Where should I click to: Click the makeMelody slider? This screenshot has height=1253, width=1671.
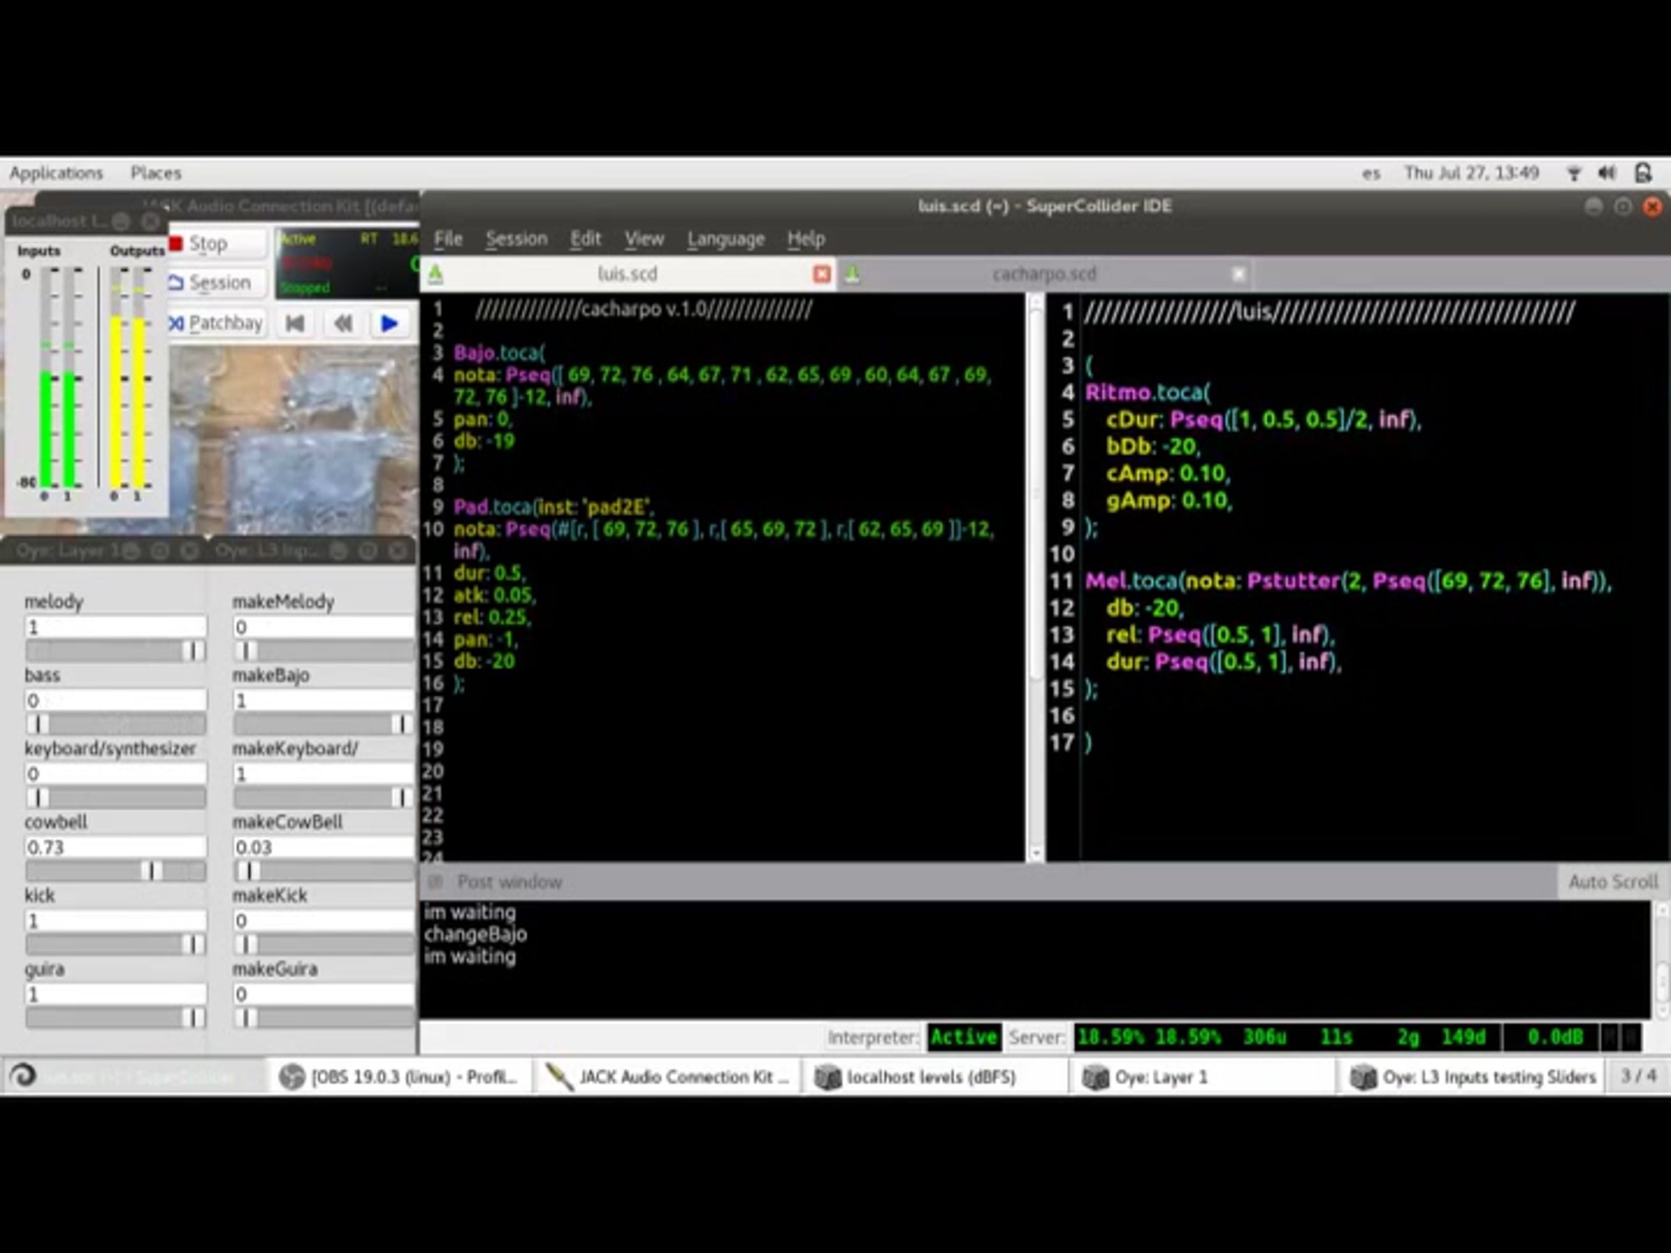point(324,651)
